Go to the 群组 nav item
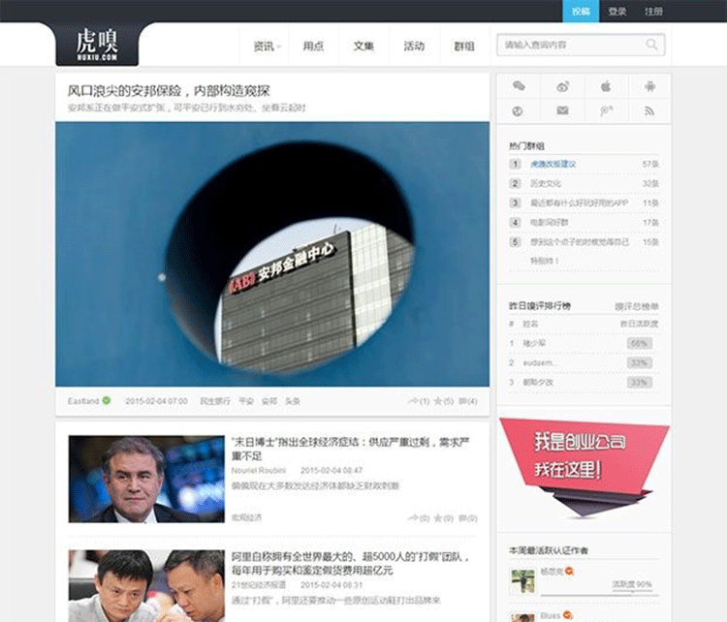727x622 pixels. [464, 46]
